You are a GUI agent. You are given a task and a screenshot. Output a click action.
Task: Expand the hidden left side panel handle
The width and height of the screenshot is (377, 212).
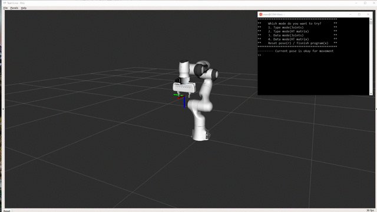click(x=3, y=109)
